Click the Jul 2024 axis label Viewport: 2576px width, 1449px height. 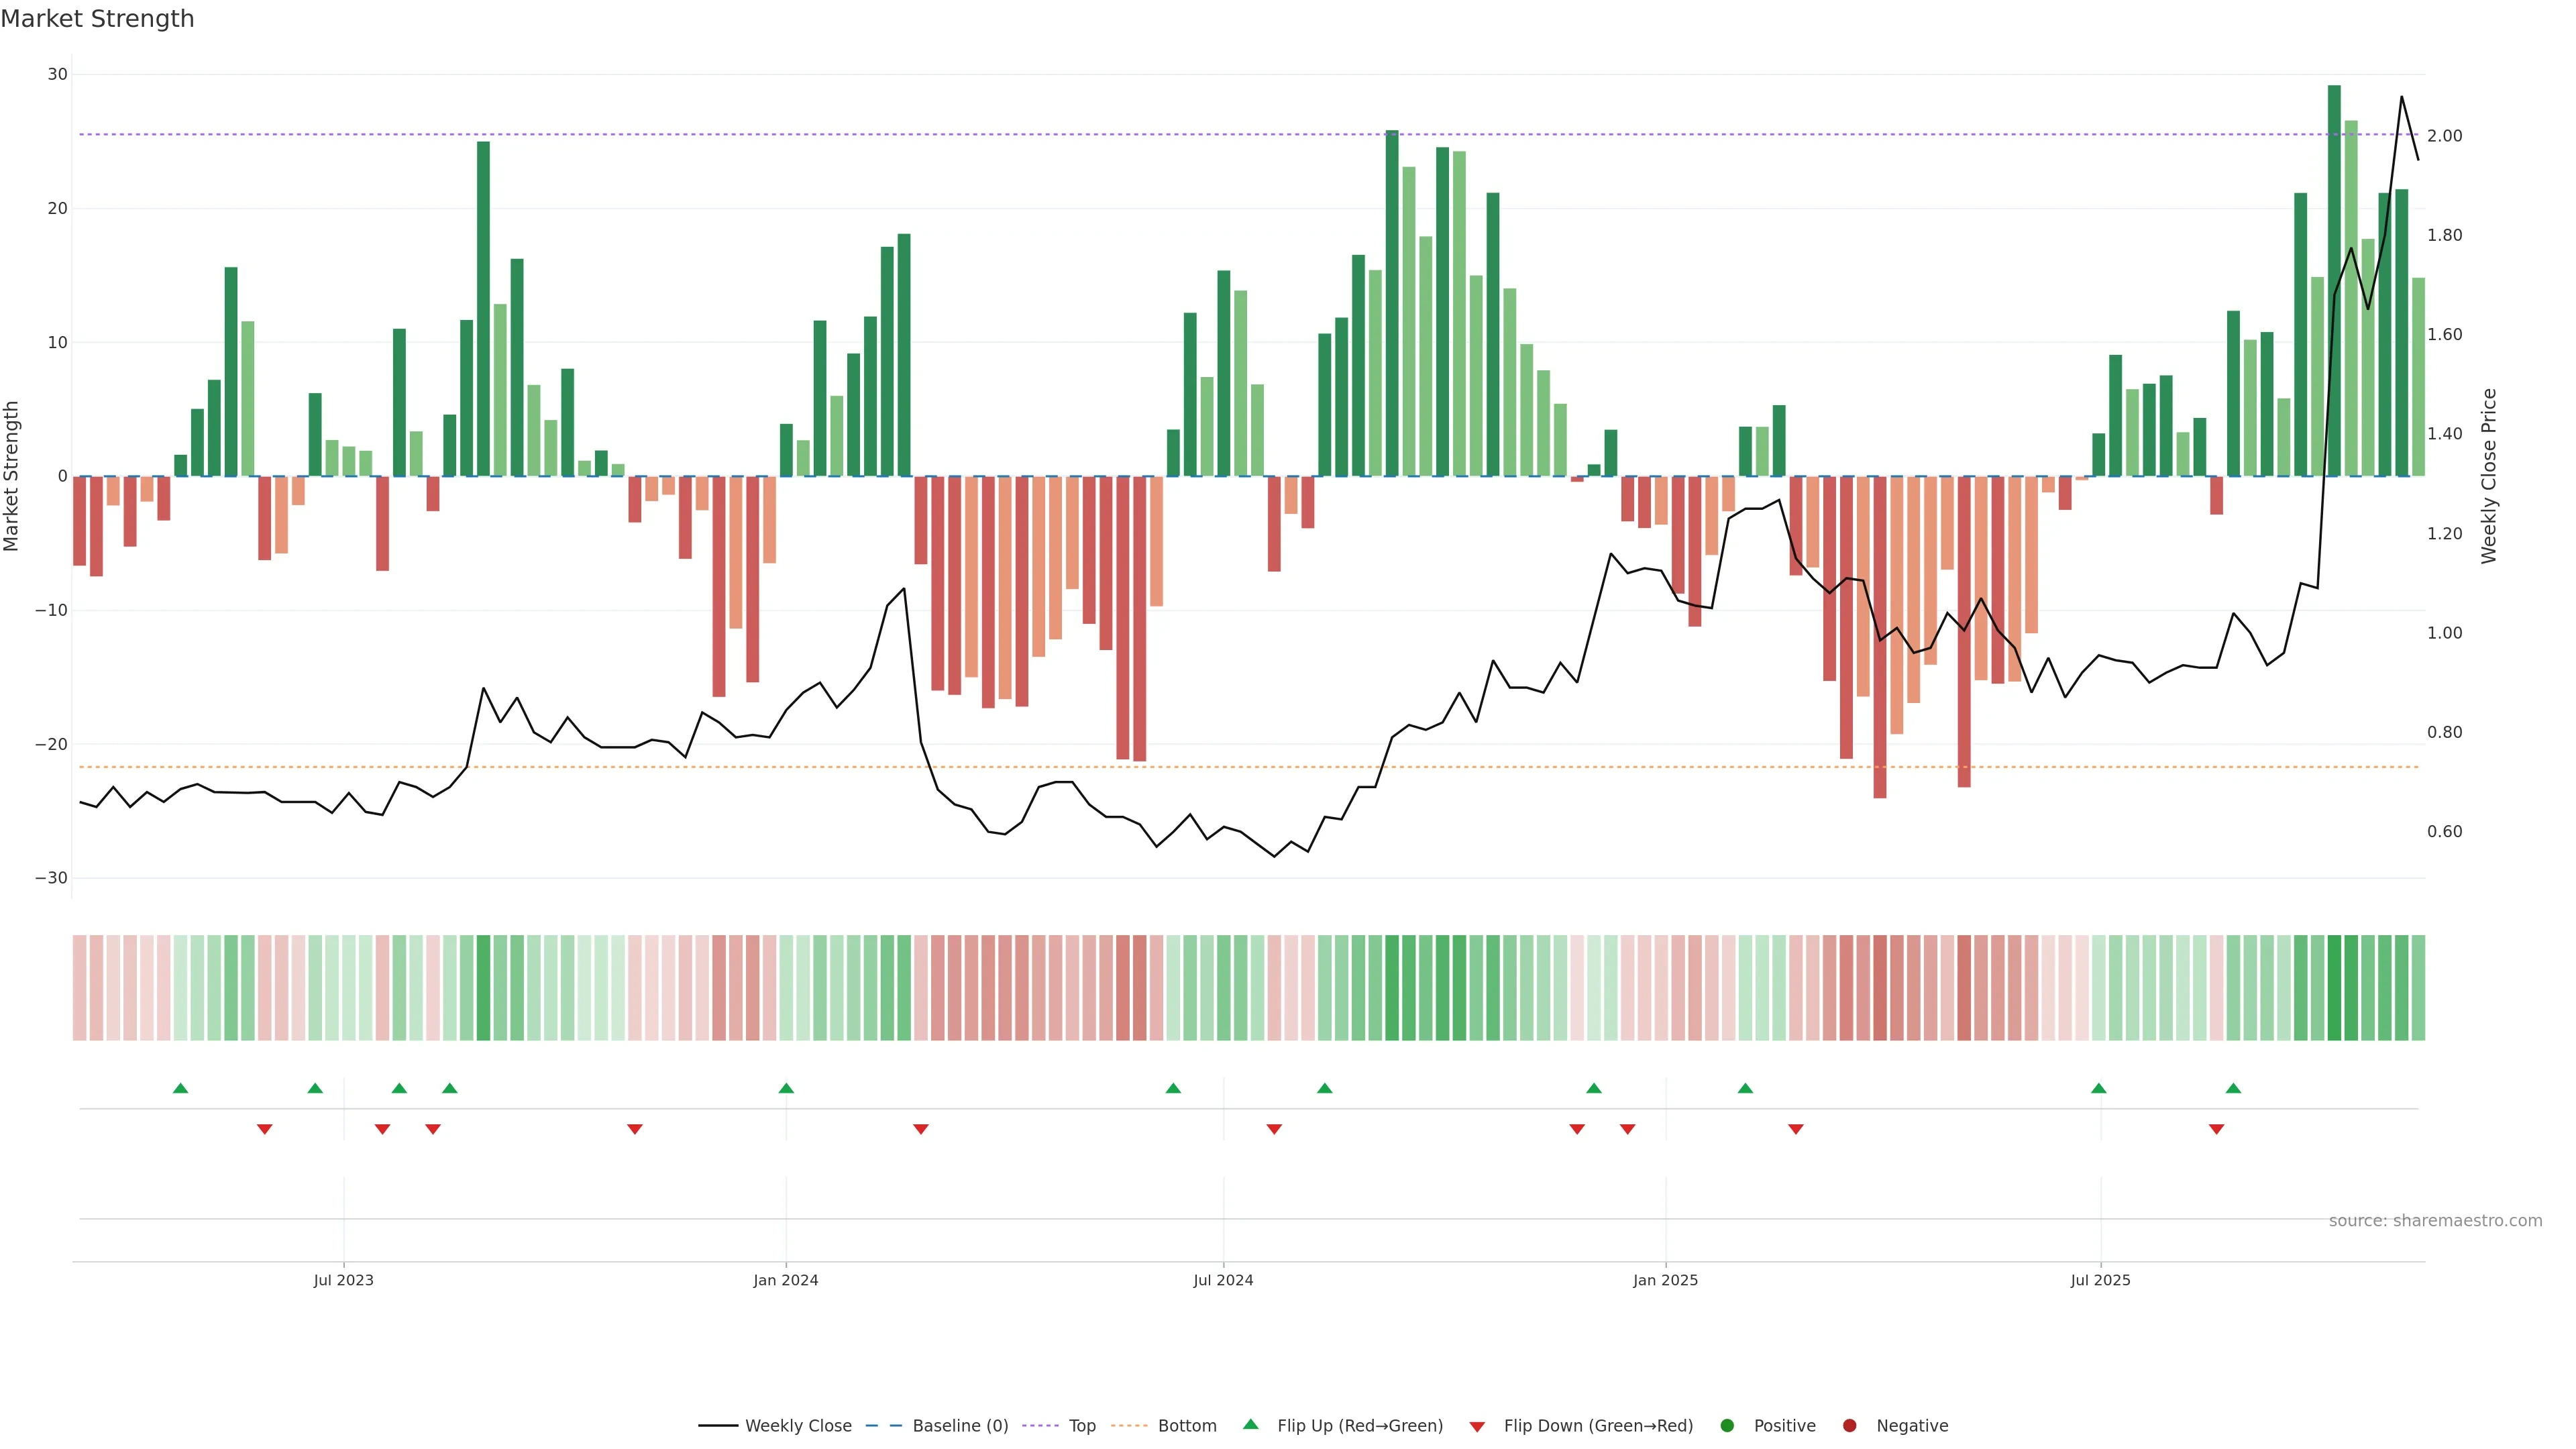tap(1223, 1280)
